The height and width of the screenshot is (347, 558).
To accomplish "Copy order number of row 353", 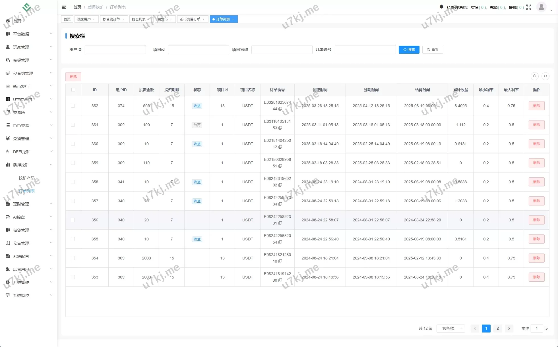I will (280, 280).
